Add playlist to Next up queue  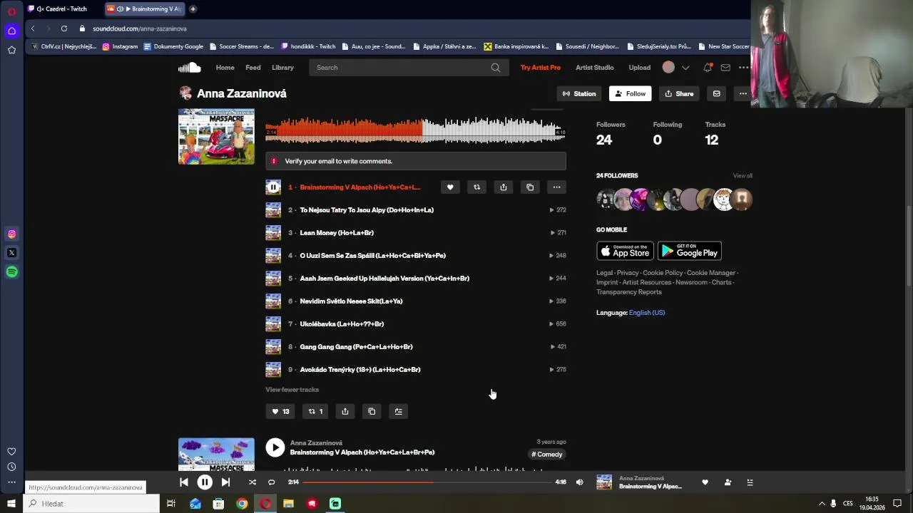tap(399, 411)
